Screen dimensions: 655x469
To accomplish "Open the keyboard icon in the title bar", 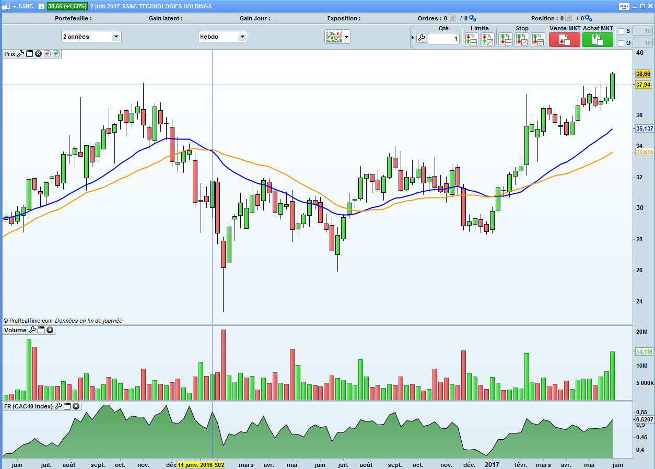I will click(624, 6).
